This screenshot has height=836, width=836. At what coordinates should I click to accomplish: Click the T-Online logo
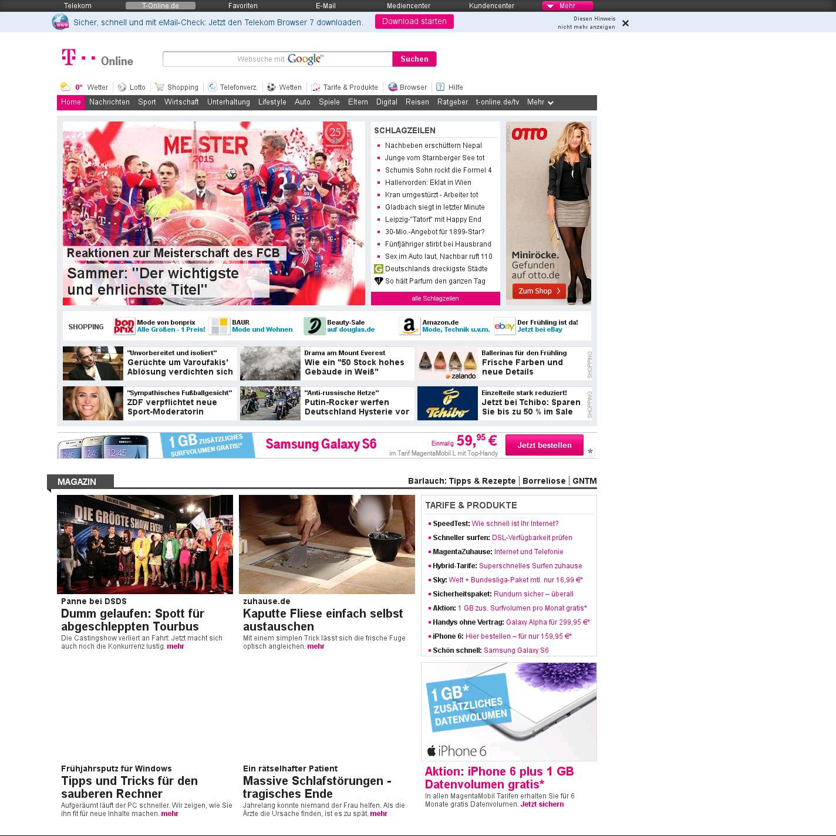97,58
